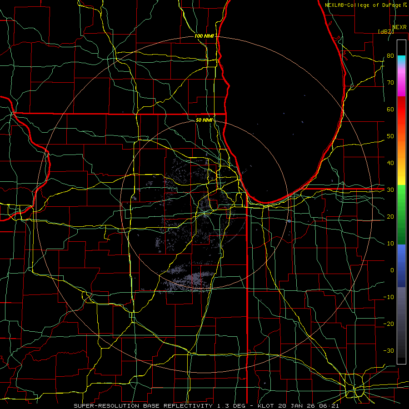Click the "NEXR" label above the scale
The height and width of the screenshot is (409, 409).
399,27
